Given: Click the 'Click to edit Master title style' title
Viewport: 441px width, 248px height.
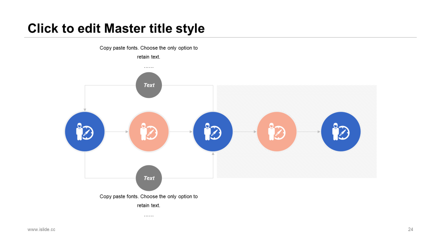Looking at the screenshot, I should click(116, 28).
